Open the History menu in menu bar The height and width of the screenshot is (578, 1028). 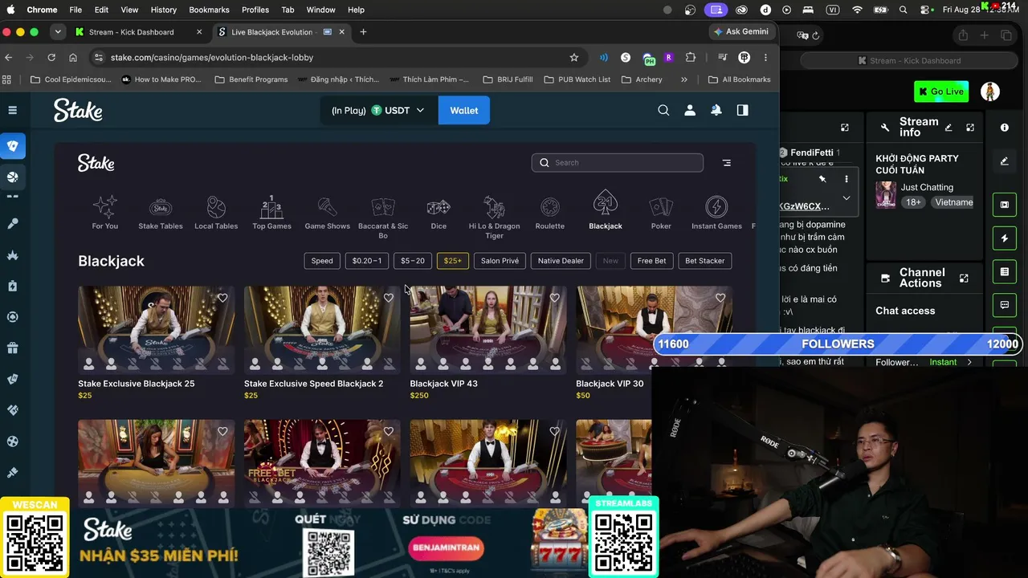pos(163,10)
